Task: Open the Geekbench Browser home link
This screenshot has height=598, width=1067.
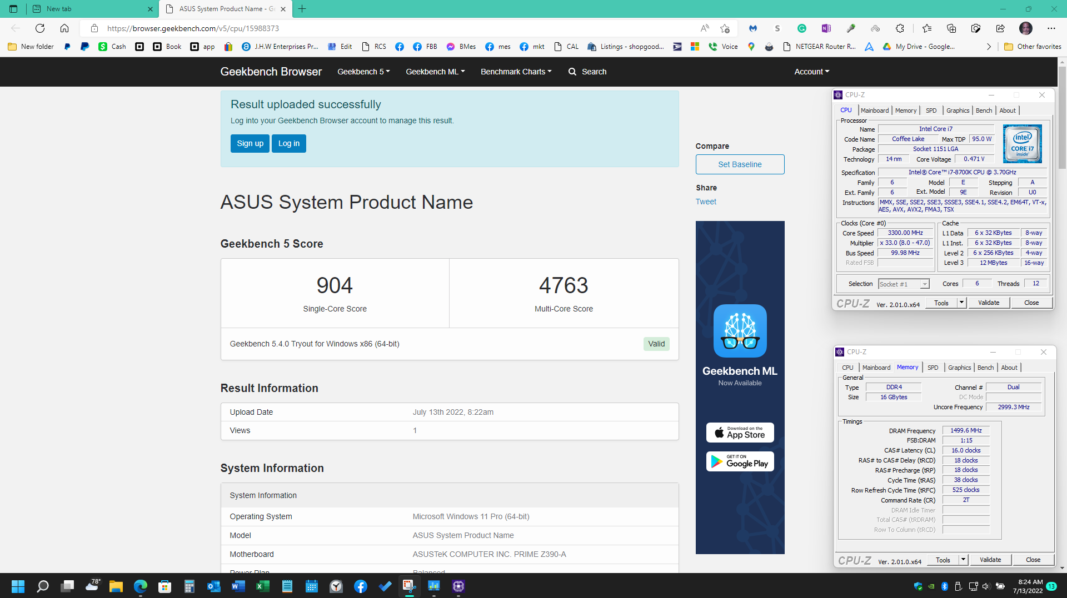Action: point(271,72)
